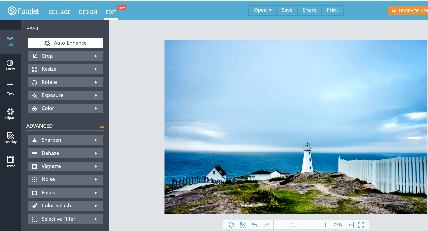Click the zoom slider handle

pos(293,225)
